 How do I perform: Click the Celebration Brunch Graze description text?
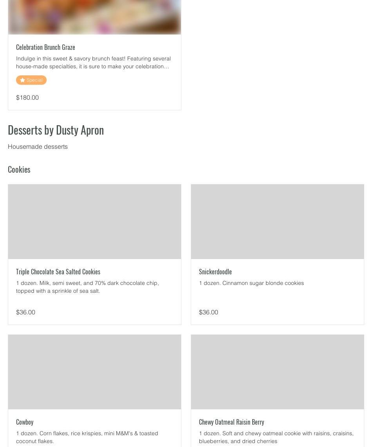pyautogui.click(x=93, y=62)
